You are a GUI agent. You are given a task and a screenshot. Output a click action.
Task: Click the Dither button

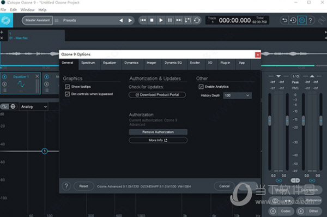pos(313,211)
